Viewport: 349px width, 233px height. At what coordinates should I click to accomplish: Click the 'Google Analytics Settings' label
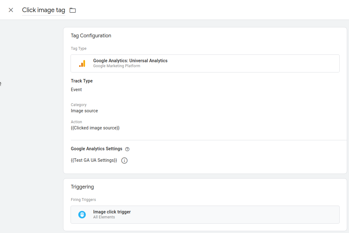pos(96,149)
